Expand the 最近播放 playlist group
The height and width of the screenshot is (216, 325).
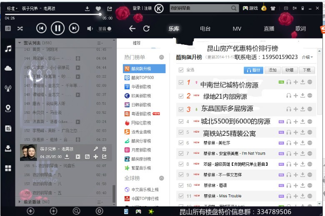click(20, 201)
